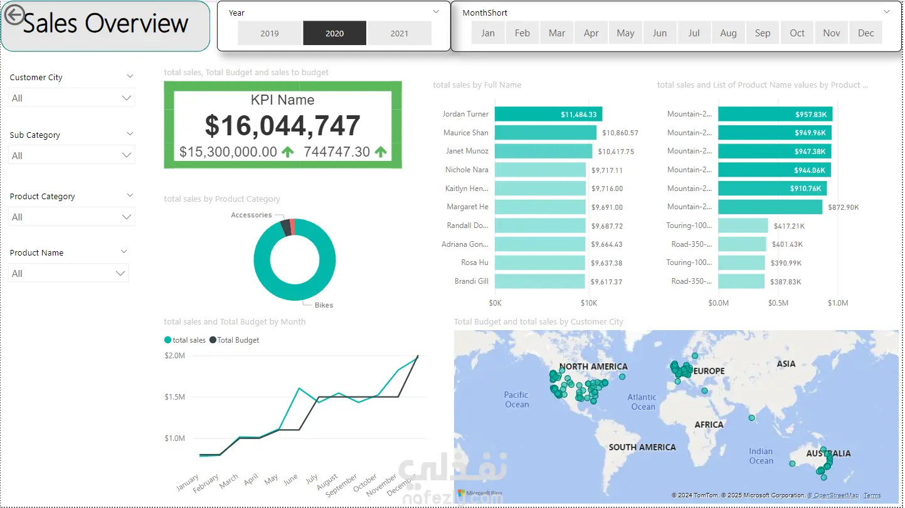Collapse the MonthShort slicer chevron
905x508 pixels.
[887, 12]
